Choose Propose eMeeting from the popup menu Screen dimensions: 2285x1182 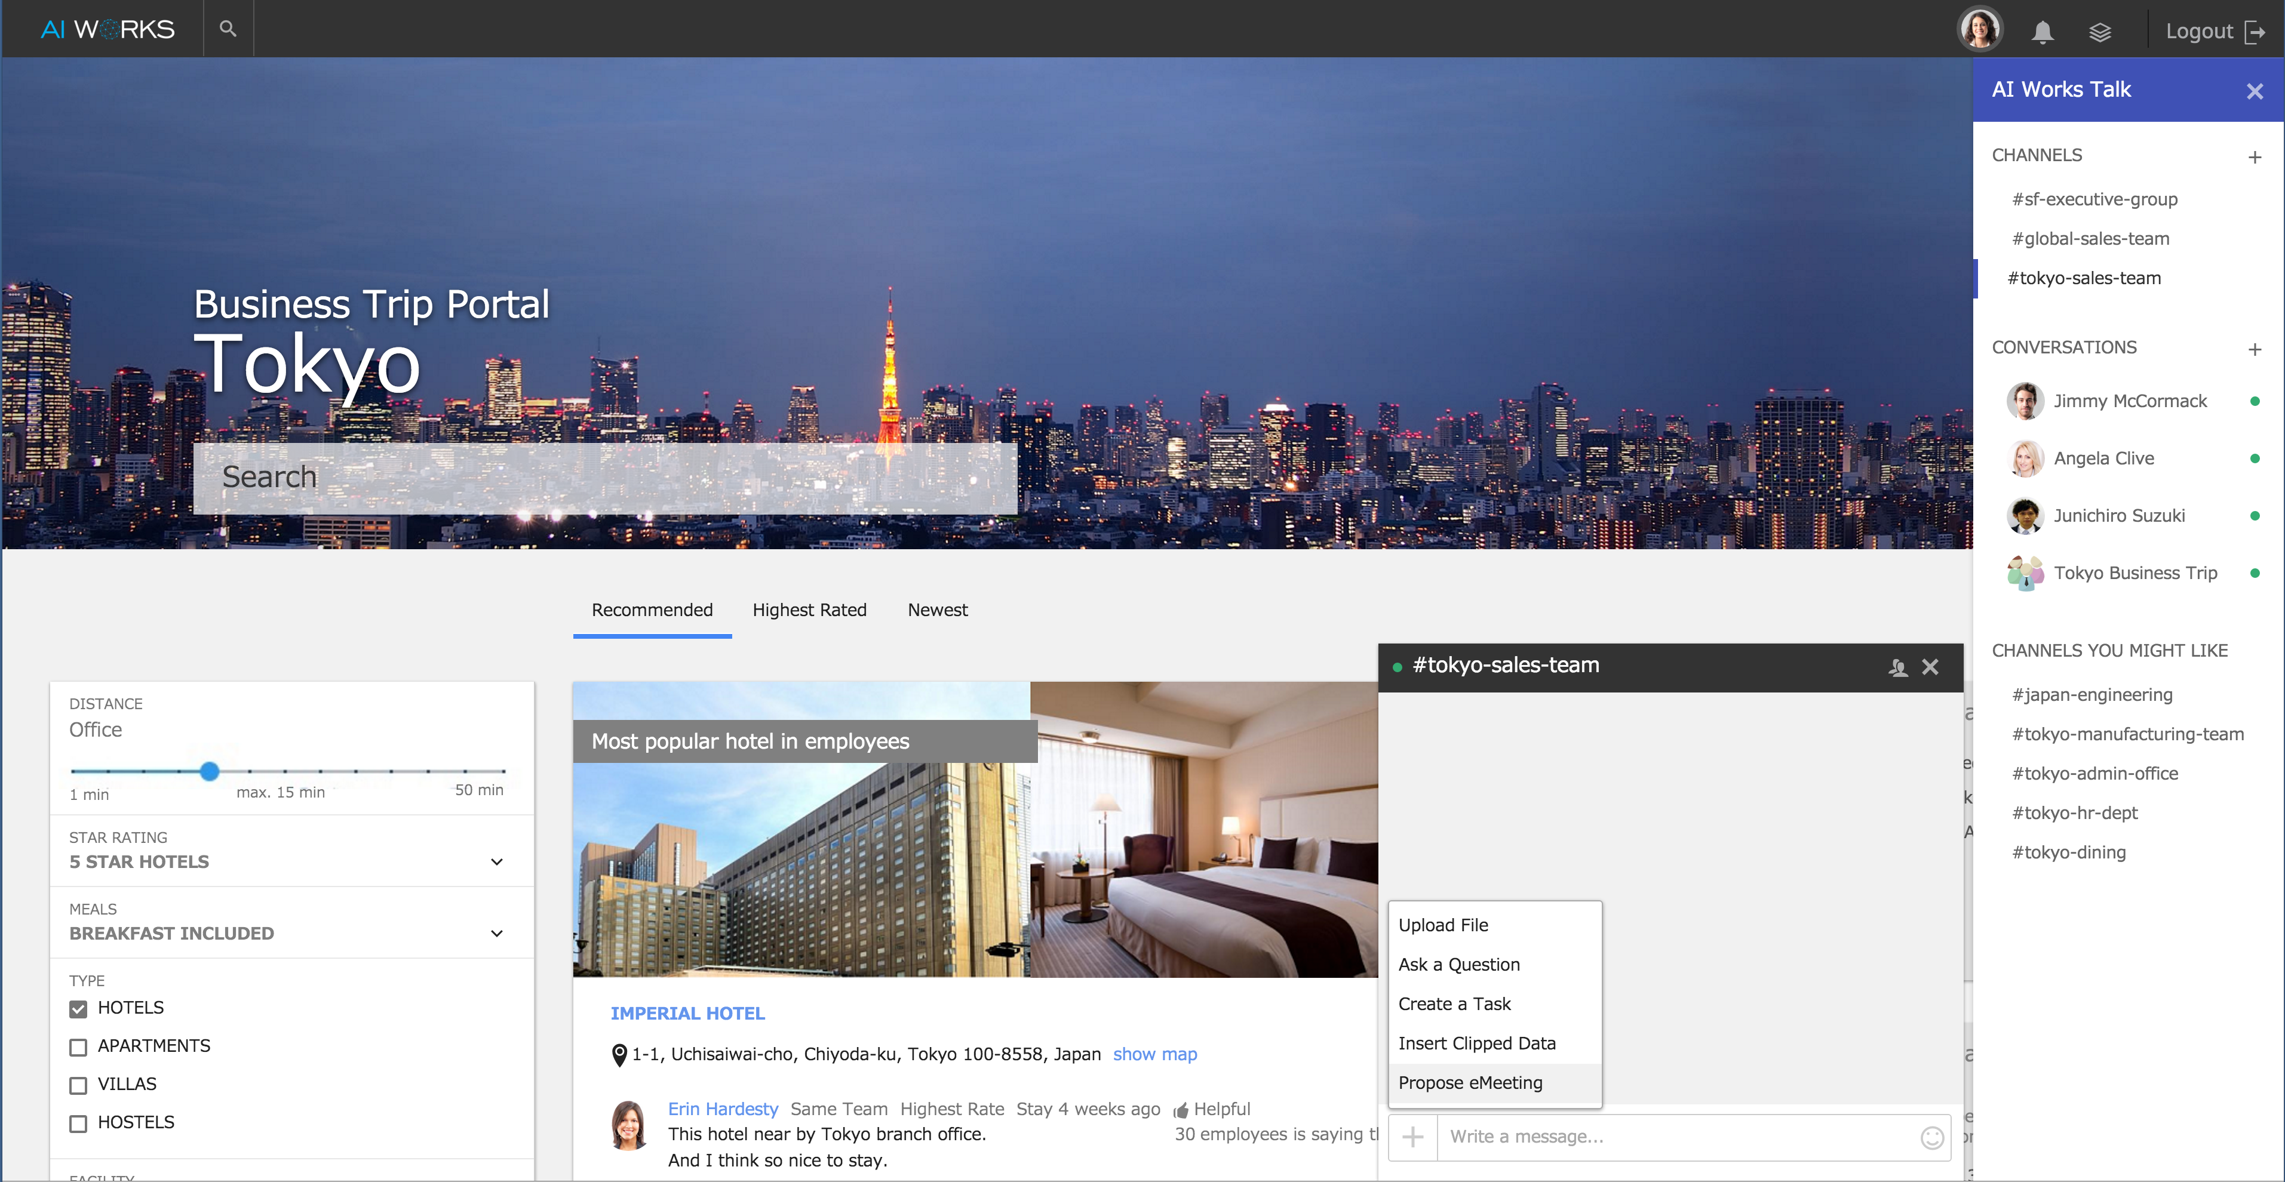(x=1470, y=1083)
